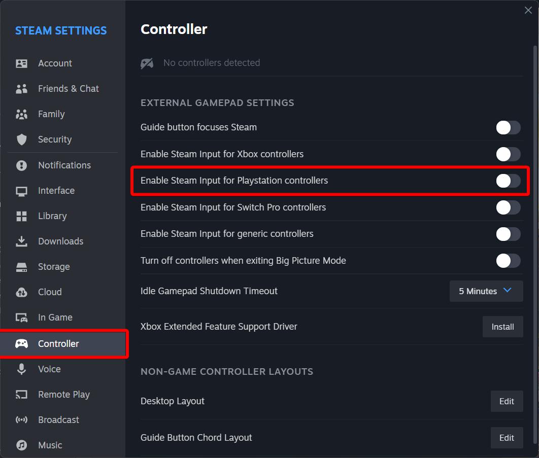Edit the Desktop Layout
539x458 pixels.
(x=507, y=401)
